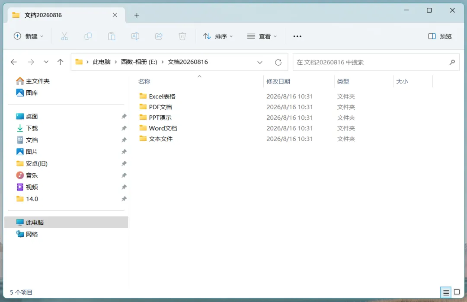This screenshot has width=467, height=302.
Task: Click 文件夹 type in 文本文件 row
Action: pyautogui.click(x=346, y=139)
